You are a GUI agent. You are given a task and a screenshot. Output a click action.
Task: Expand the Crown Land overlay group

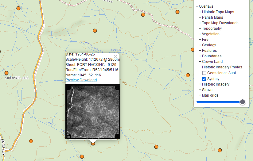click(200, 62)
